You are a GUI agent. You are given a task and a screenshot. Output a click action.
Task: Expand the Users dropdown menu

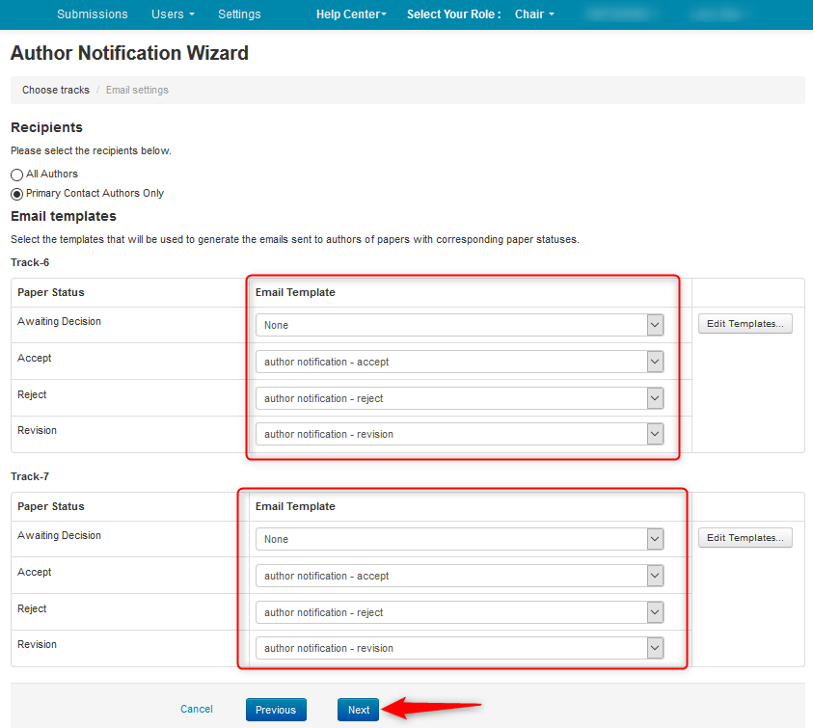pos(173,14)
